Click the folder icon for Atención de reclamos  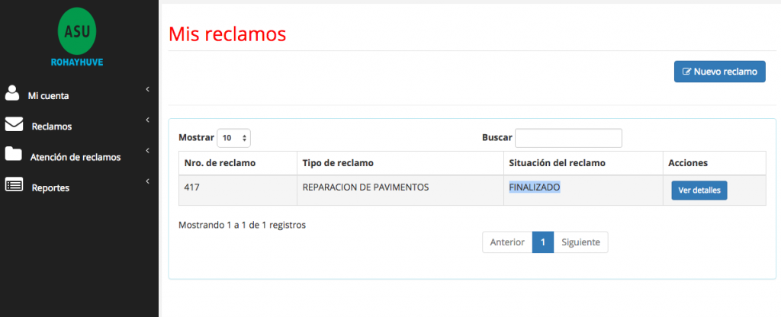13,155
